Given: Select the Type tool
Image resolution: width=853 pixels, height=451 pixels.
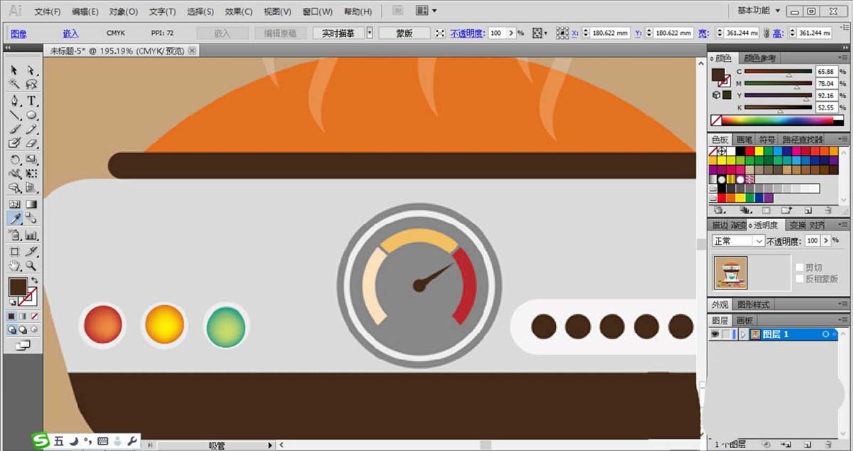Looking at the screenshot, I should 31,100.
